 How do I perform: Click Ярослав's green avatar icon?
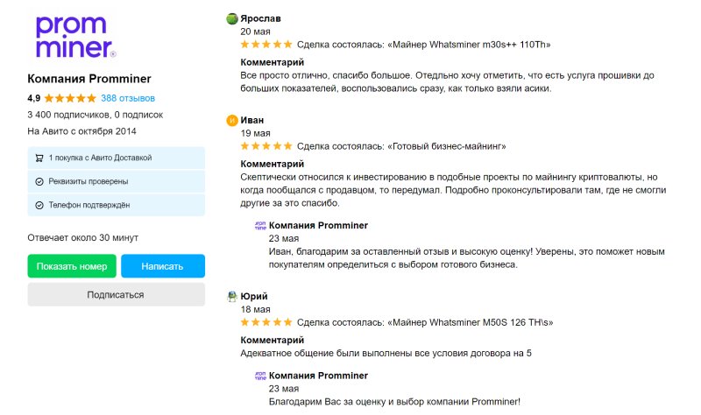(x=232, y=18)
